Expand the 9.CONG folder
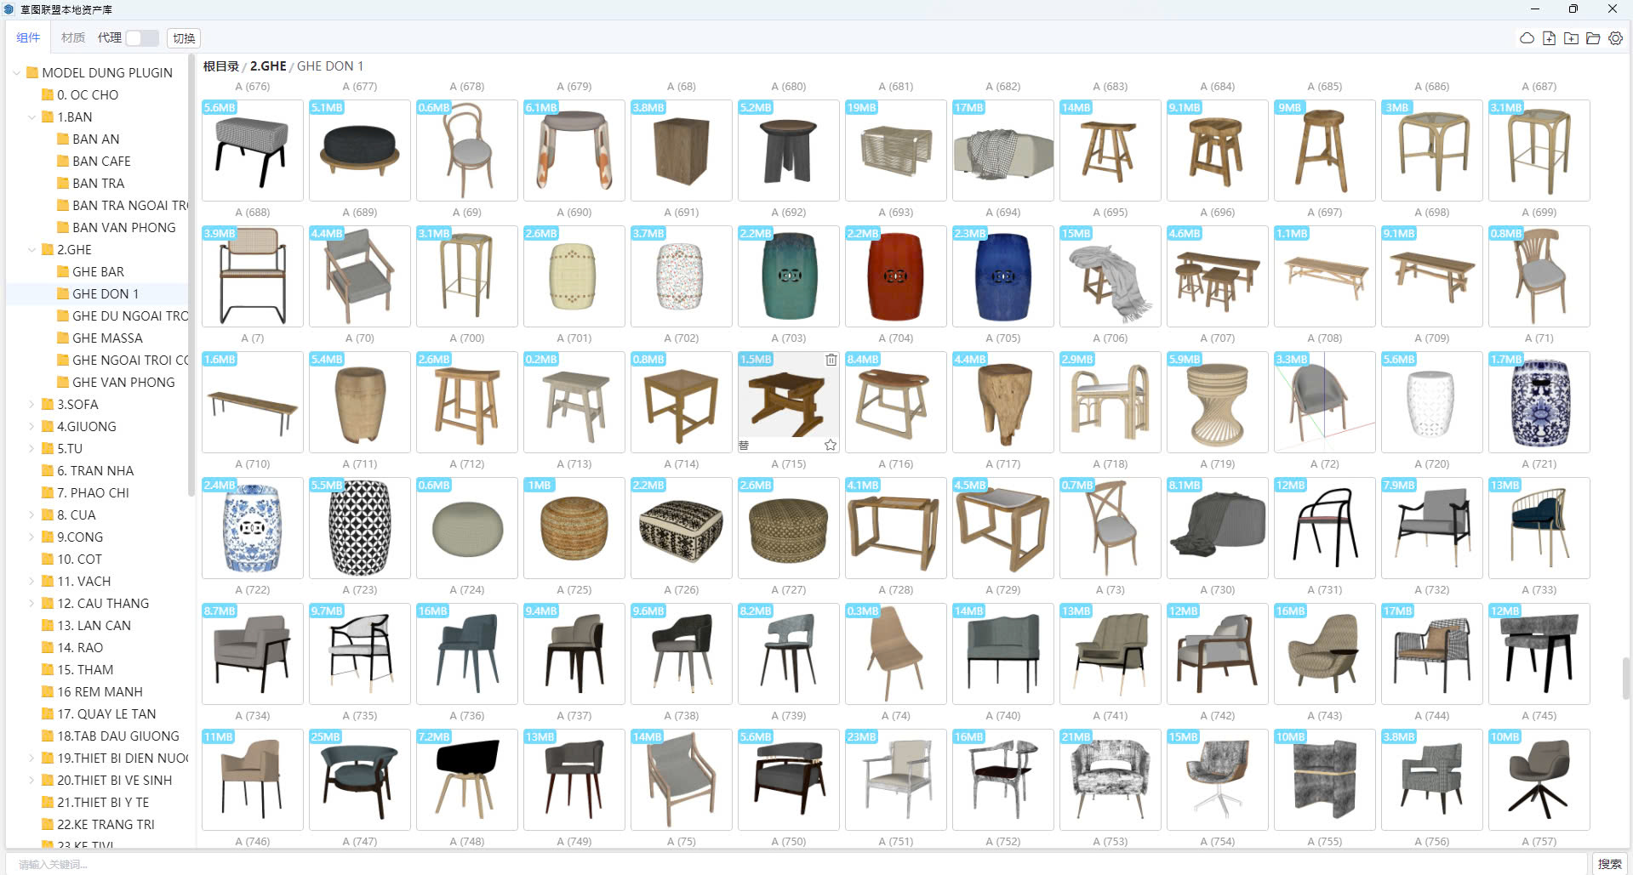The image size is (1633, 875). pyautogui.click(x=32, y=537)
